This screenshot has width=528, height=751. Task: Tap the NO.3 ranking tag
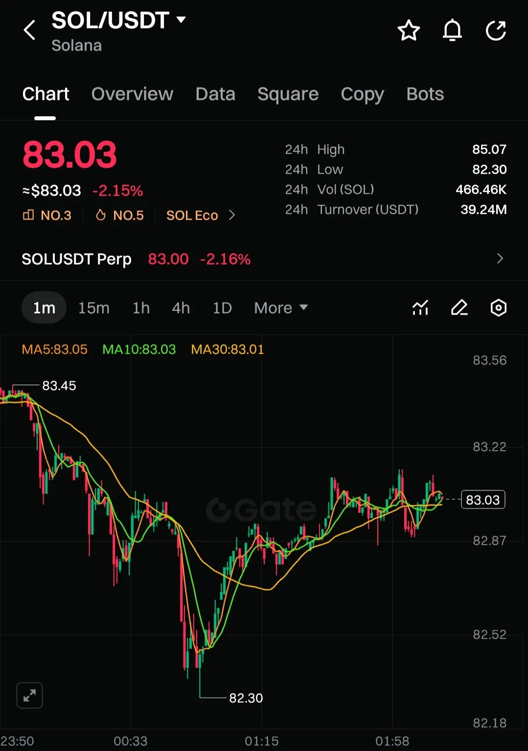click(x=47, y=215)
